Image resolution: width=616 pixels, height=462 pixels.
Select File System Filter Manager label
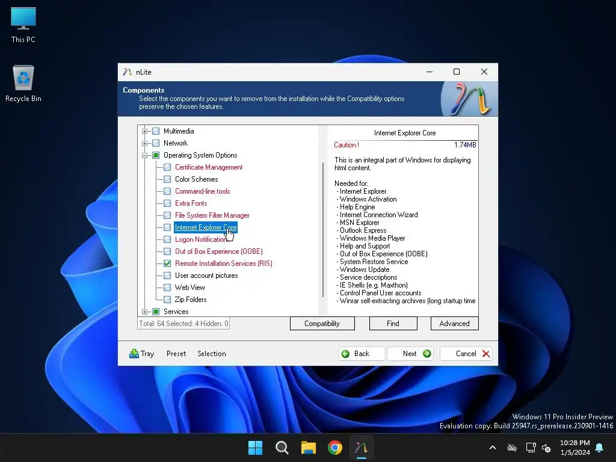[x=212, y=215]
